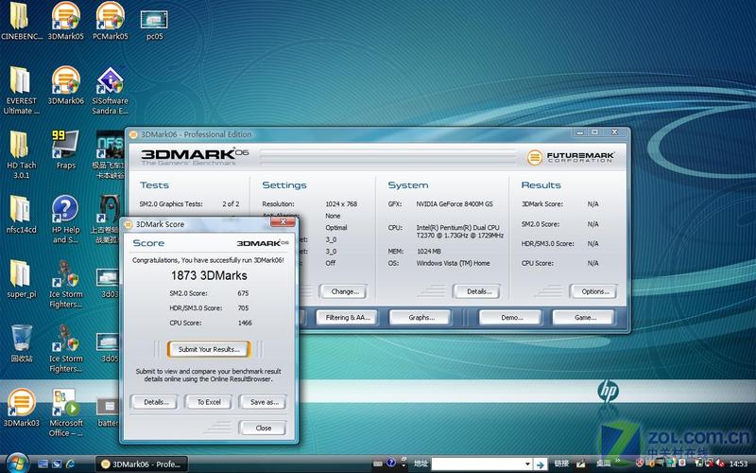The width and height of the screenshot is (756, 473).
Task: Click Details in 3DMark Score dialog
Action: (154, 401)
